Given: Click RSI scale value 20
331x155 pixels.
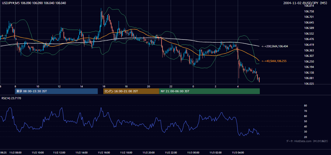Looking at the screenshot, I should click(306, 137).
